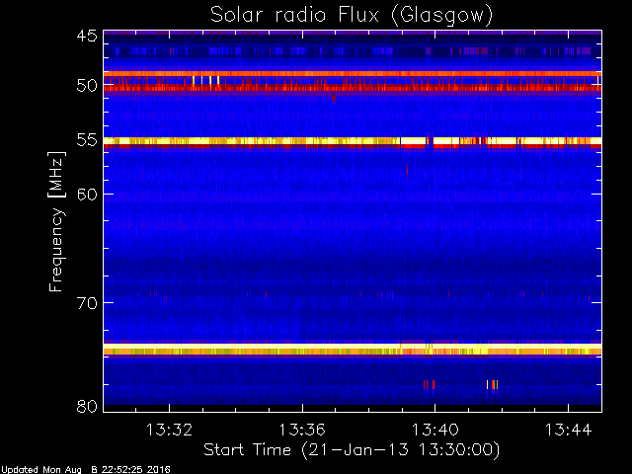Click the title 'Solar radio Flux (Glasgow)'
The height and width of the screenshot is (474, 632).
[x=352, y=16]
